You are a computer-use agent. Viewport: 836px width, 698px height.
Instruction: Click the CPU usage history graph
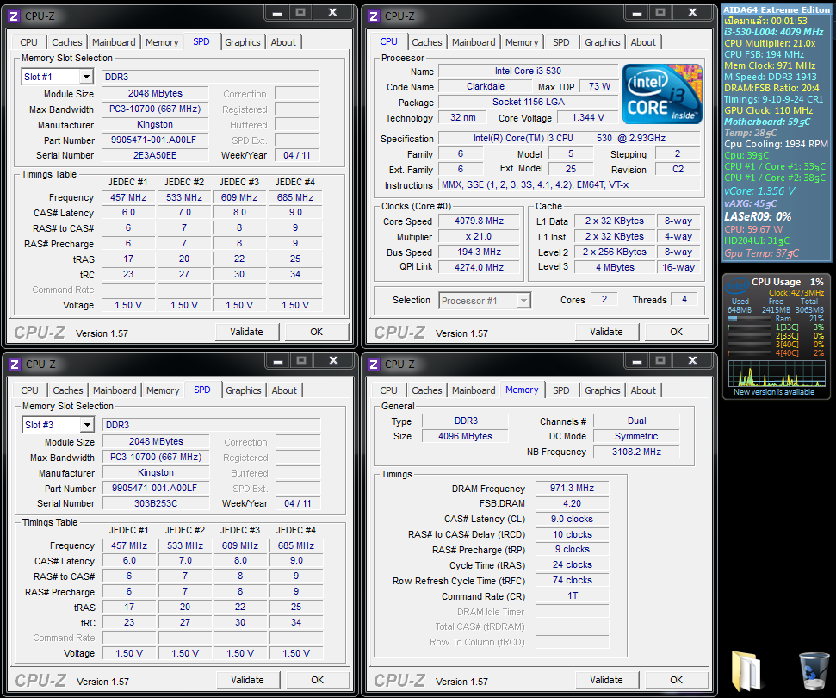tap(777, 373)
